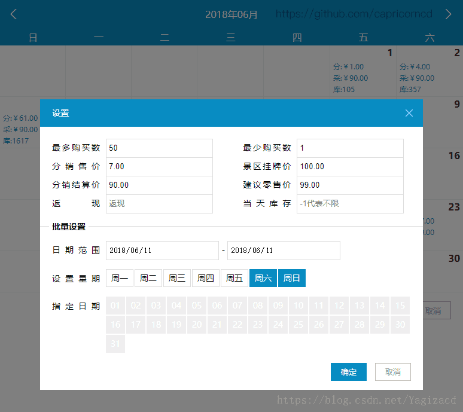Open the end date range field
Image resolution: width=463 pixels, height=412 pixels.
(x=284, y=251)
